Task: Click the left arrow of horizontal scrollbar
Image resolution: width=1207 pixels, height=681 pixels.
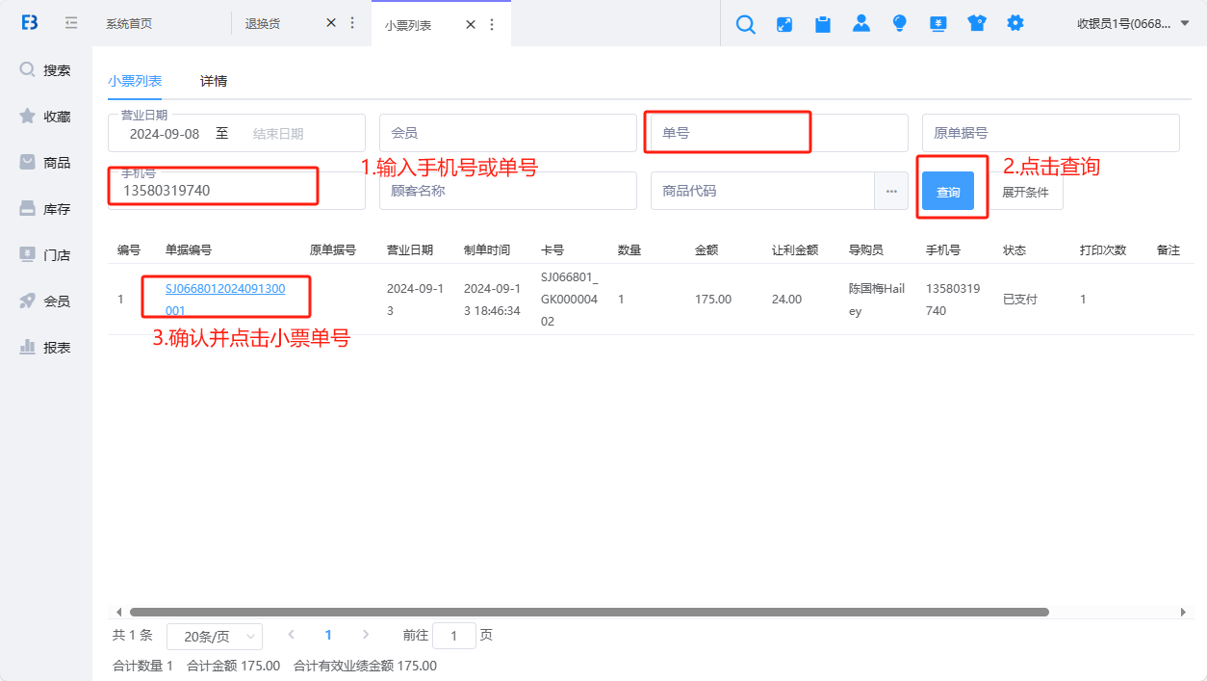Action: (118, 612)
